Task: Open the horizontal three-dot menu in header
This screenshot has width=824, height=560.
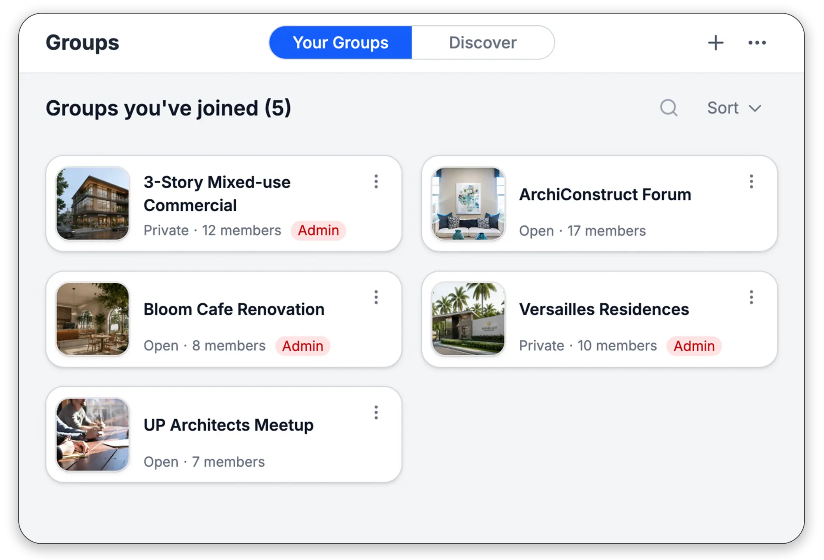Action: pos(757,43)
